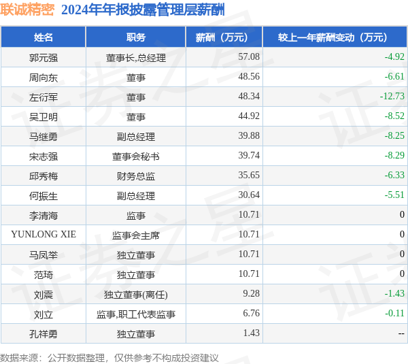The width and height of the screenshot is (408, 364).
Task: Click the change value -4.92
Action: click(x=394, y=56)
